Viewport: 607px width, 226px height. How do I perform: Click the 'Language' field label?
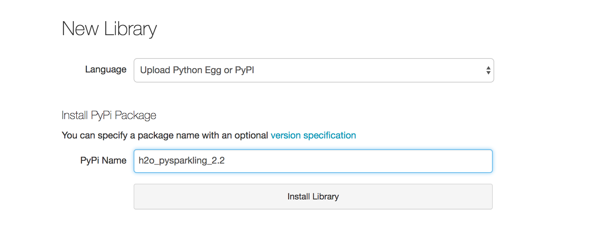click(106, 69)
